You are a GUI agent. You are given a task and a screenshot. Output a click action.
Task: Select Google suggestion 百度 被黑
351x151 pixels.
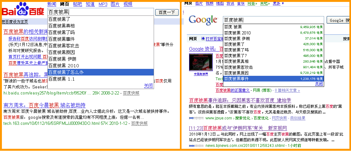tap(273, 27)
